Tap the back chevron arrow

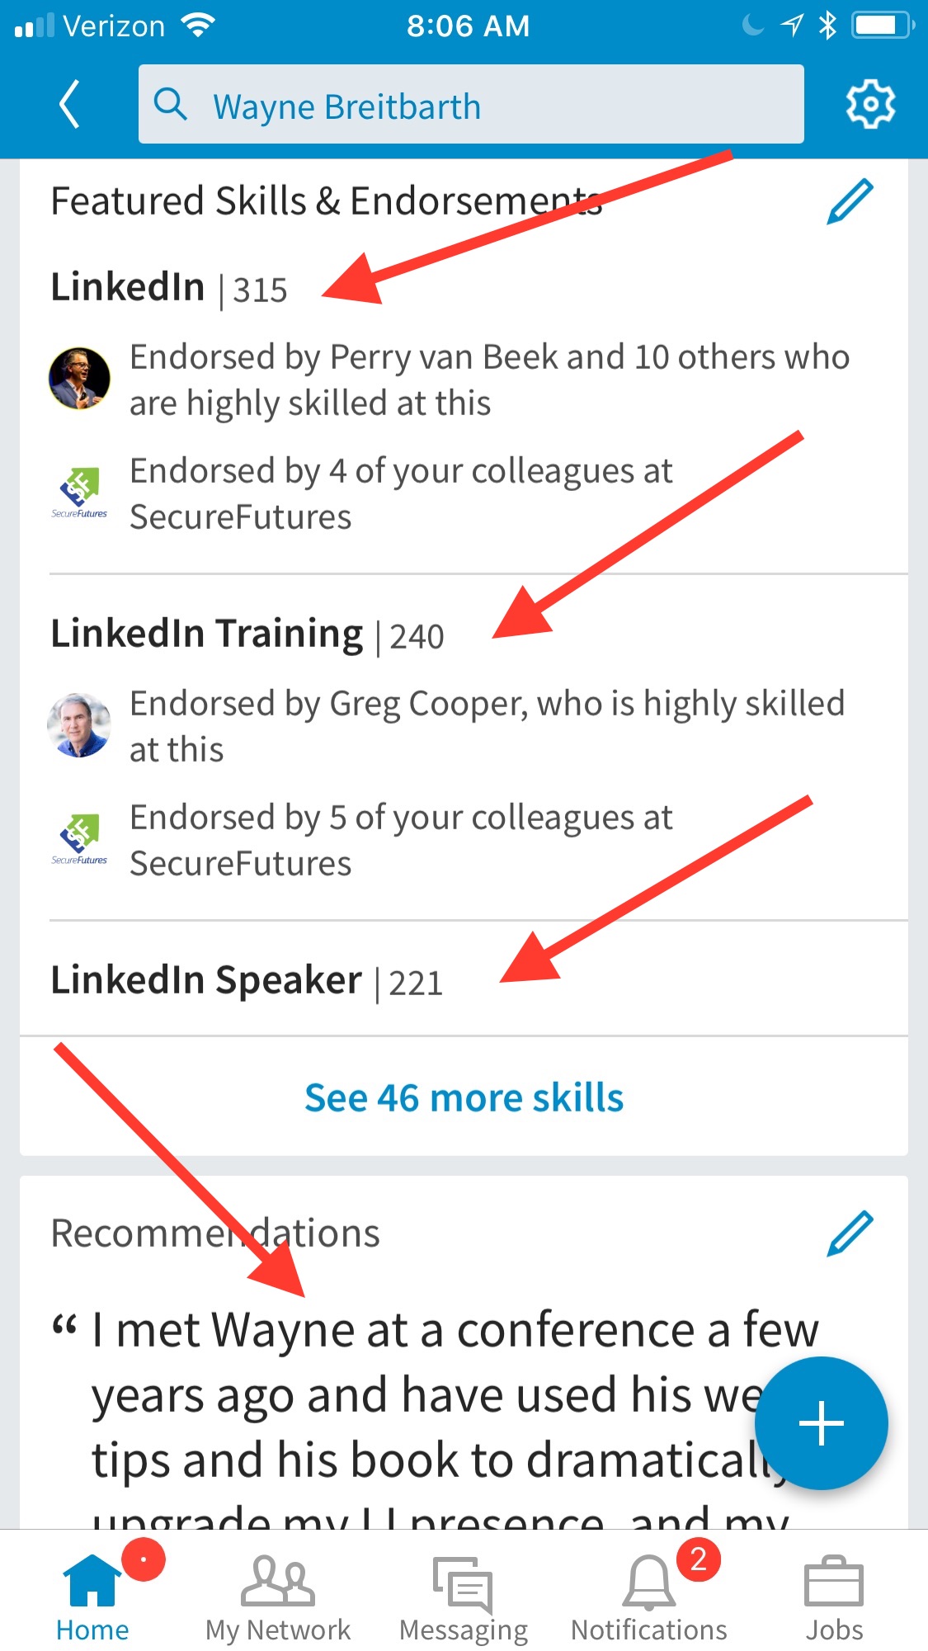[x=70, y=103]
